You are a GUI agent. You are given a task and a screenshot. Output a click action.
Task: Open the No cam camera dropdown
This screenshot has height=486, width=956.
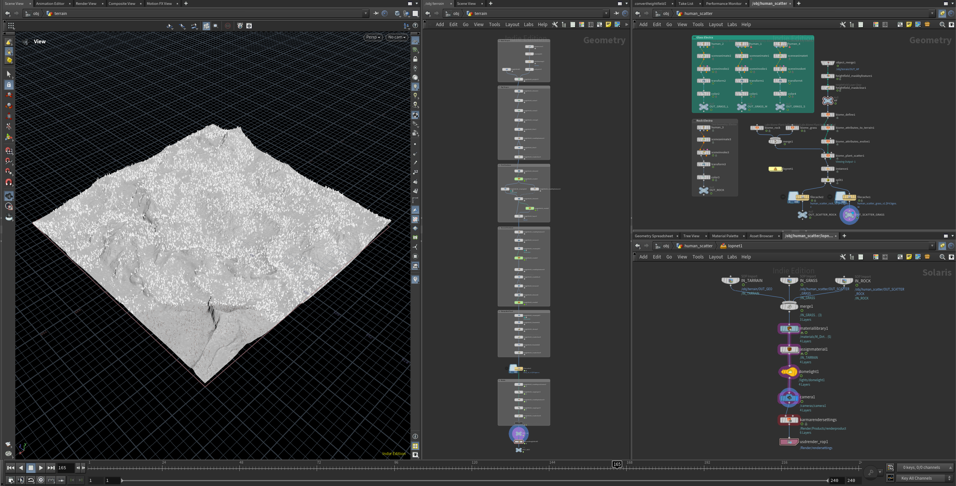pyautogui.click(x=397, y=37)
